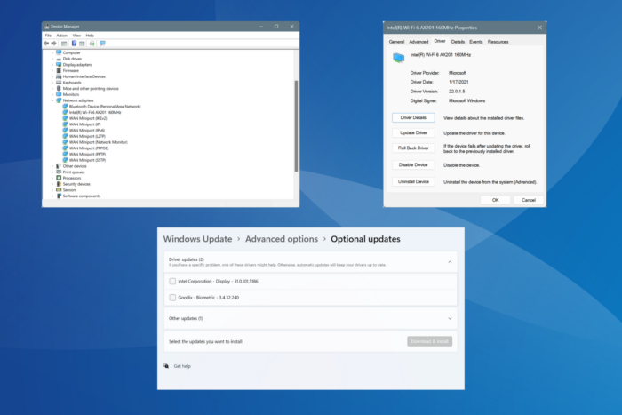Select the Print queues category icon
622x415 pixels.
59,172
